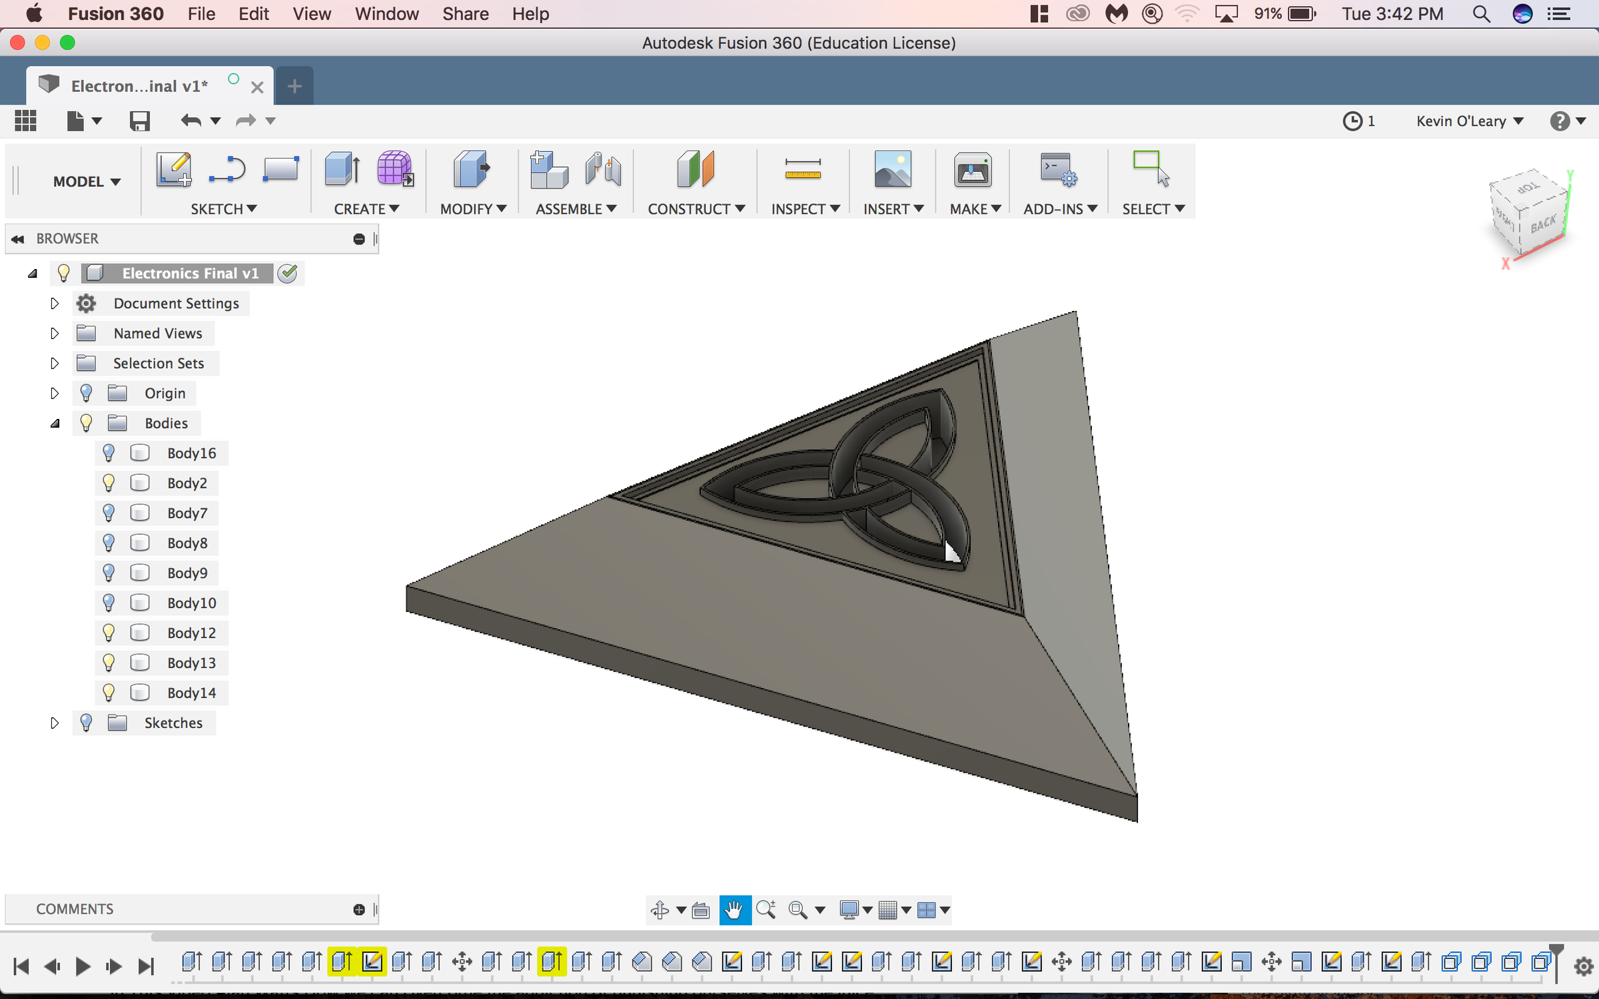Viewport: 1599px width, 999px height.
Task: Open the Measure ruler tool
Action: (x=802, y=169)
